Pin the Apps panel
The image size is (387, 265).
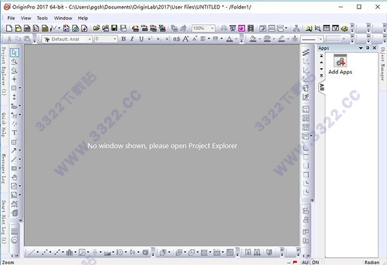tap(368, 48)
